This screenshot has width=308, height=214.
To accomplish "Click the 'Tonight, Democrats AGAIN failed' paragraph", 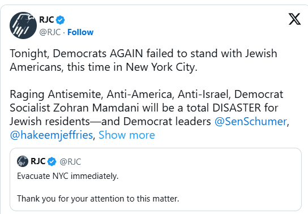I will (143, 60).
